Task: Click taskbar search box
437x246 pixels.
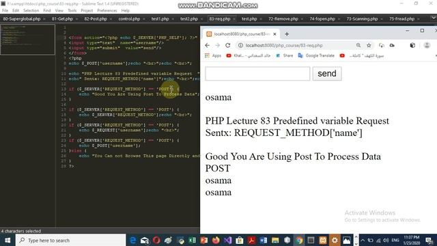Action: tap(70, 240)
